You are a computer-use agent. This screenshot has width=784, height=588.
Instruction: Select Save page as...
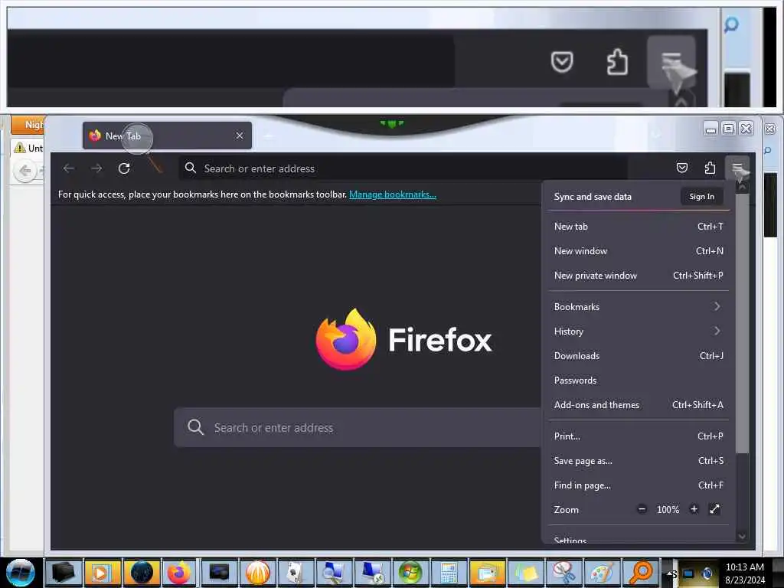click(639, 460)
